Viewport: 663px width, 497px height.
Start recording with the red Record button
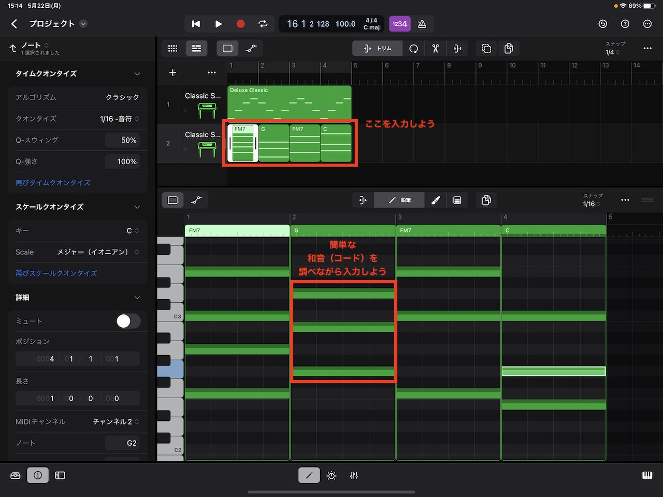240,24
